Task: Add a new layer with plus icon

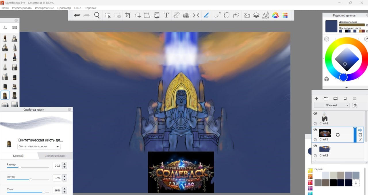Action: click(x=316, y=99)
